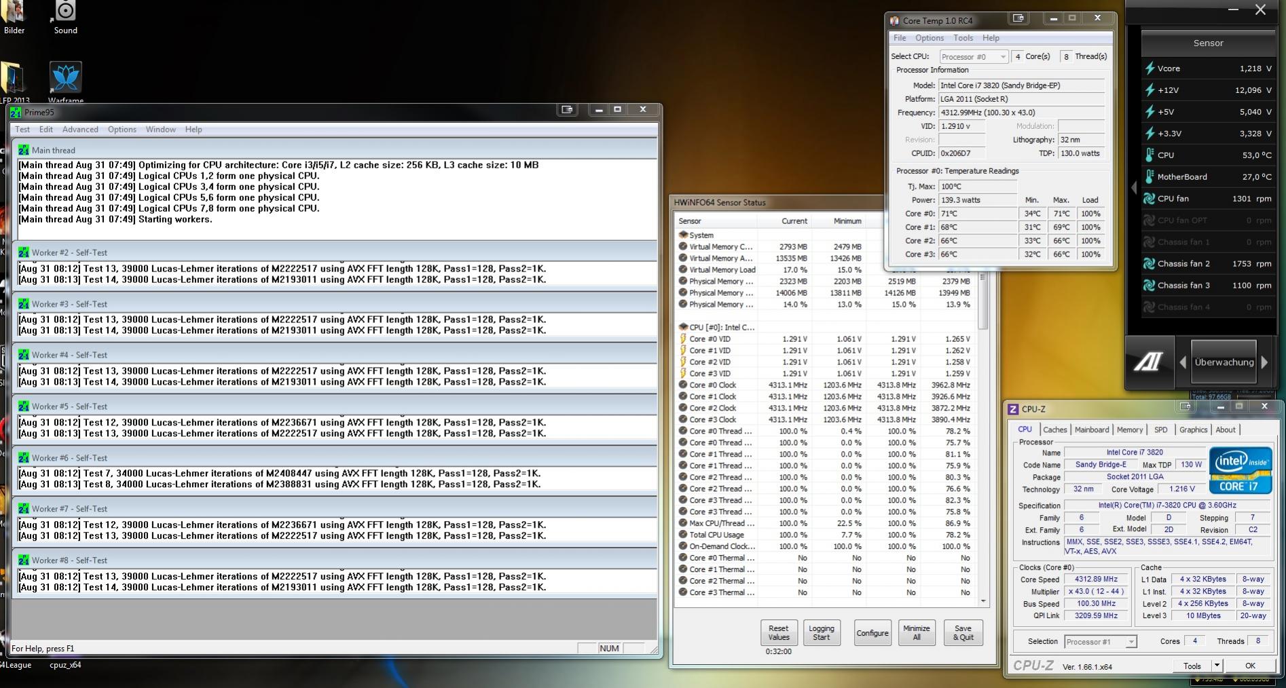Click Reset Values in HWiNFO64
This screenshot has width=1286, height=688.
pyautogui.click(x=779, y=632)
